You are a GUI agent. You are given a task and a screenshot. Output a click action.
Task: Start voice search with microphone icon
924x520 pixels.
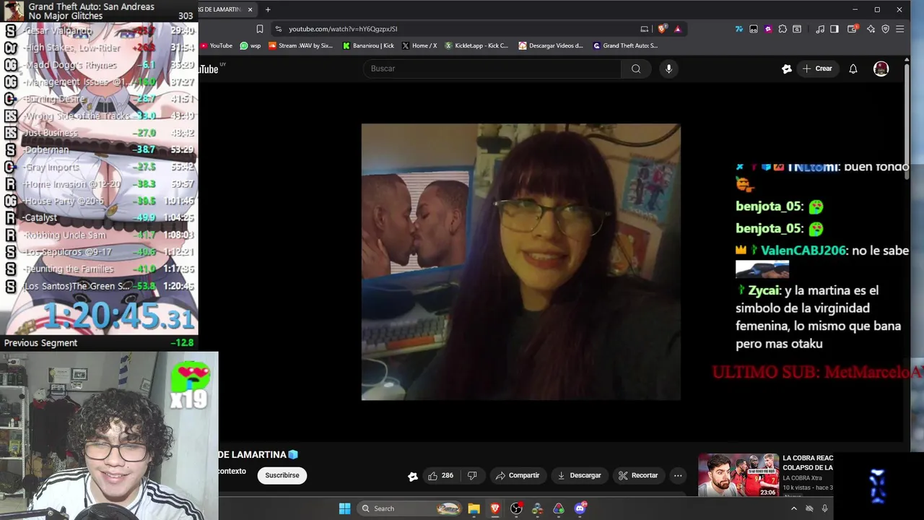[x=668, y=69]
